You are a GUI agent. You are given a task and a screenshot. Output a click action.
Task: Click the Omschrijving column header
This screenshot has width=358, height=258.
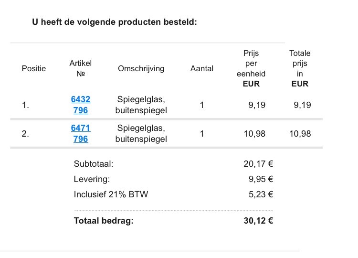point(141,68)
